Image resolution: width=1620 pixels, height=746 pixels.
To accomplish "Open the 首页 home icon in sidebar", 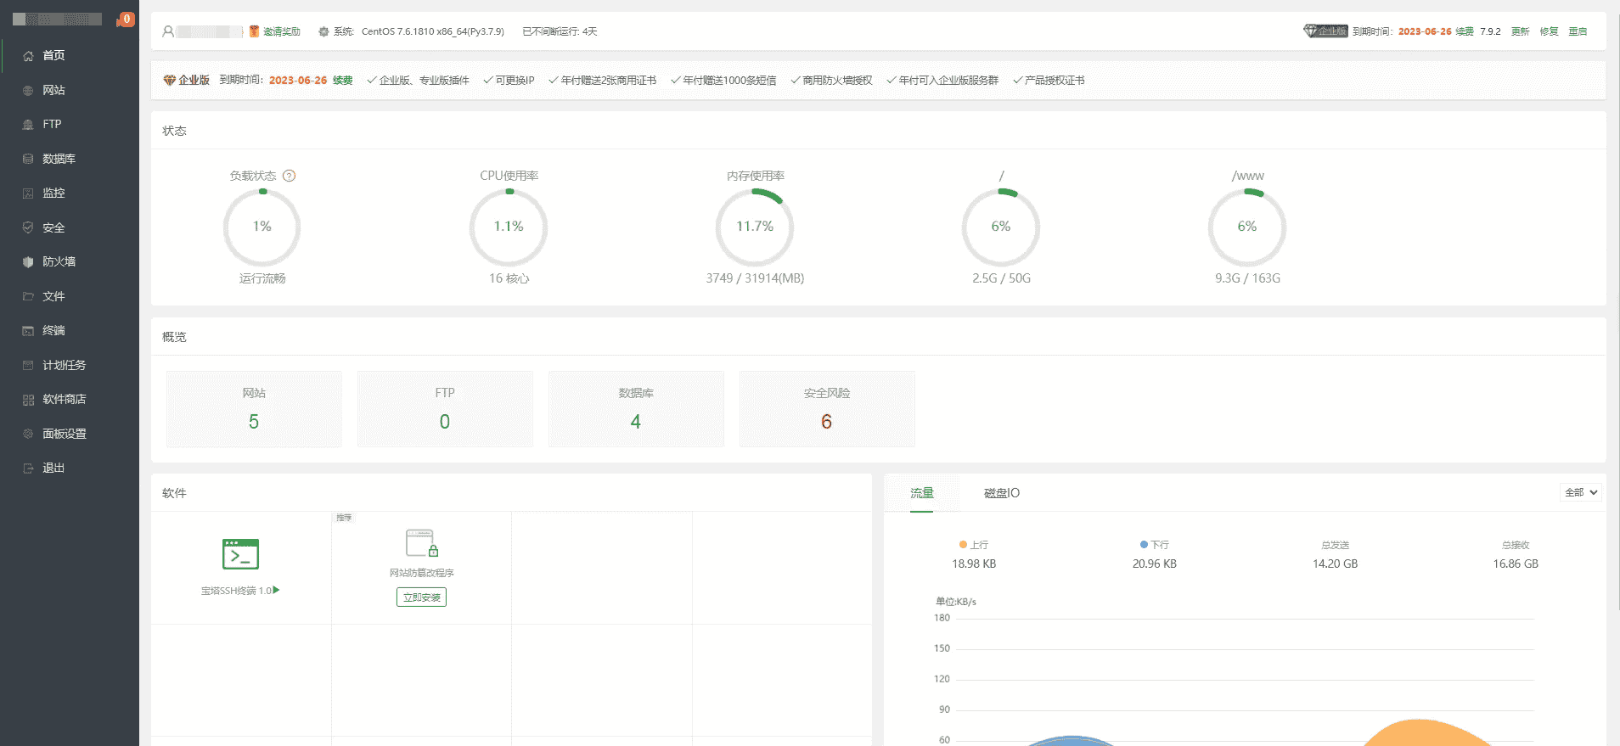I will tap(28, 56).
